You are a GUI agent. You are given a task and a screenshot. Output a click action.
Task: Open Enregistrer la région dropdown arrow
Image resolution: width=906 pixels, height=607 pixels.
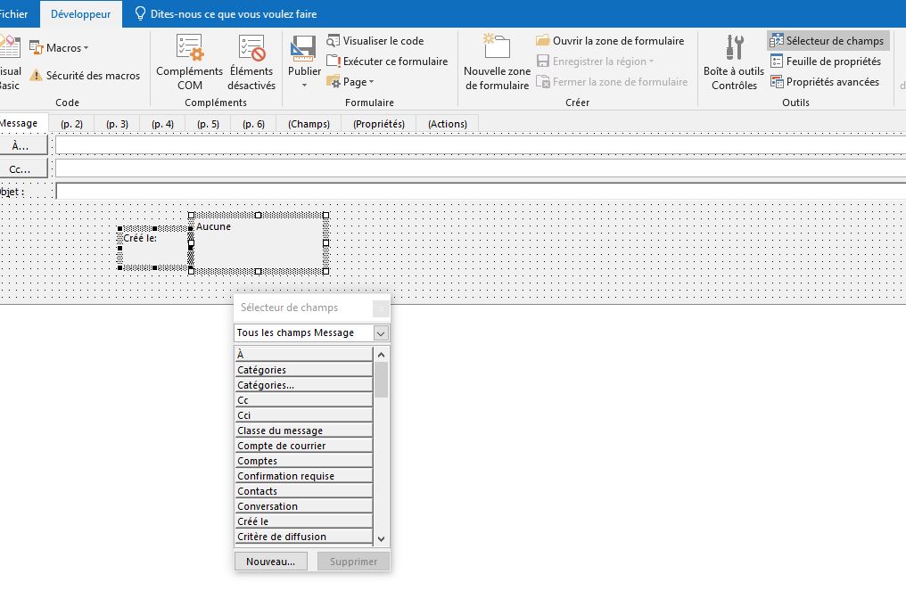pyautogui.click(x=651, y=62)
